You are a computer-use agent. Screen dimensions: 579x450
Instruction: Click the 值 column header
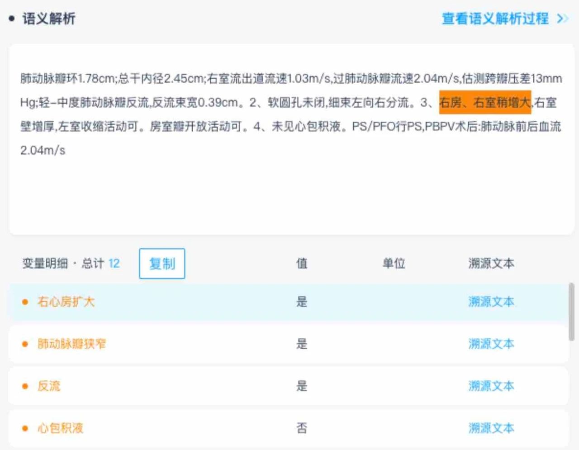point(301,264)
